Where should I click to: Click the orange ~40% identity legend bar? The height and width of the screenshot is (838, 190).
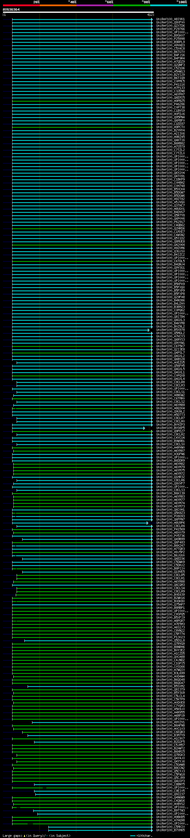tap(58, 5)
